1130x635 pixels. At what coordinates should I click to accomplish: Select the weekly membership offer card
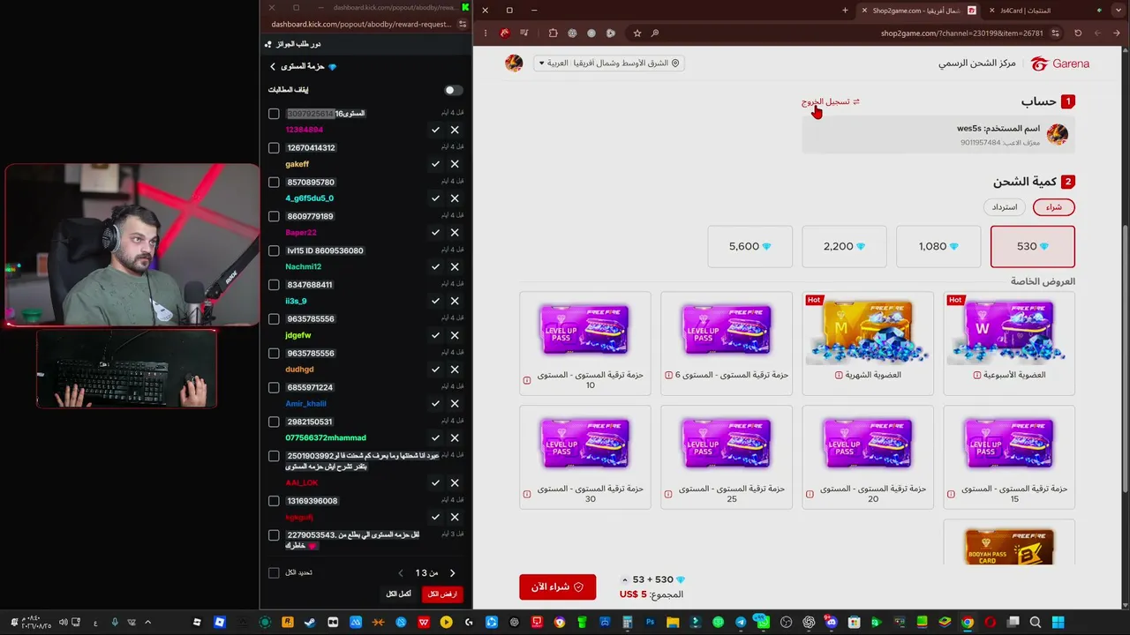[x=1009, y=342]
